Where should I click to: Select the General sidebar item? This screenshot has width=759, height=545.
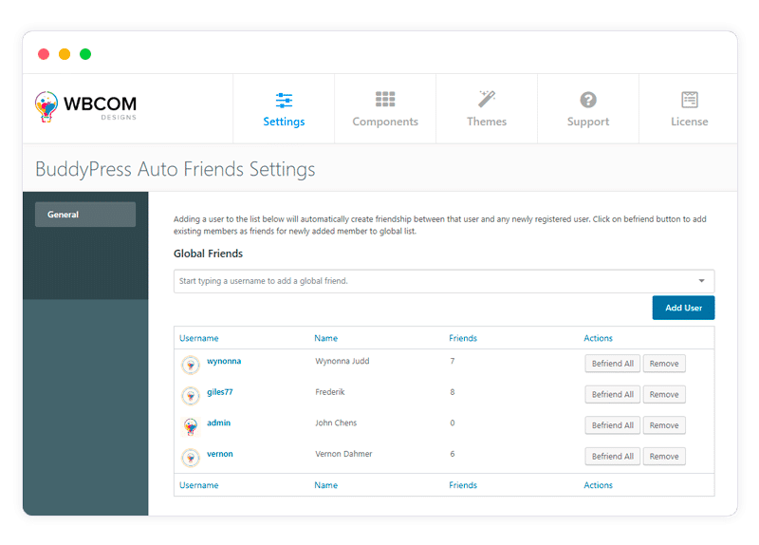85,215
